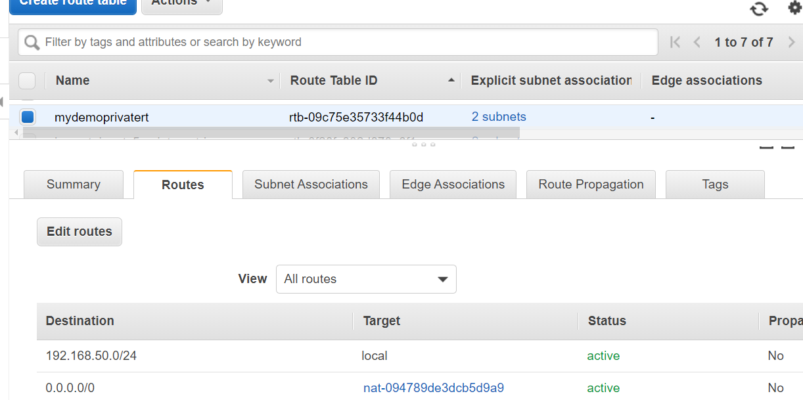Click the magnifier icon in filter bar
The height and width of the screenshot is (400, 803).
pos(32,43)
